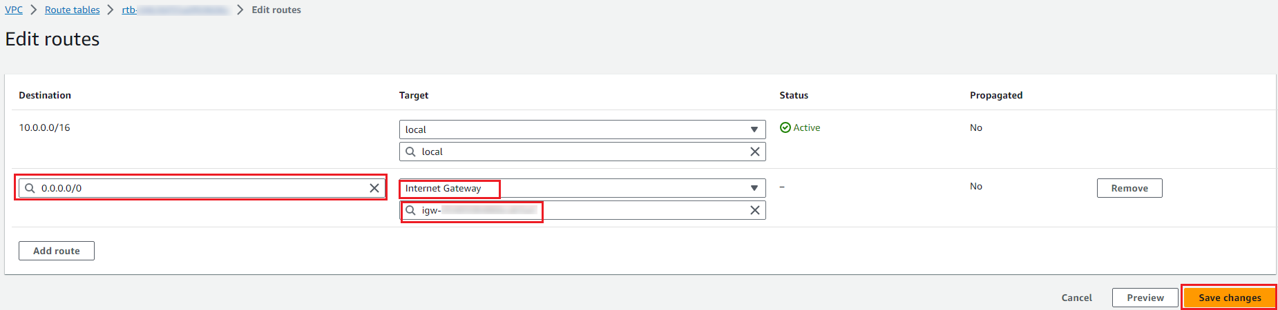Open the VPC breadcrumb link
Screen dimensions: 1278x310
[14, 10]
